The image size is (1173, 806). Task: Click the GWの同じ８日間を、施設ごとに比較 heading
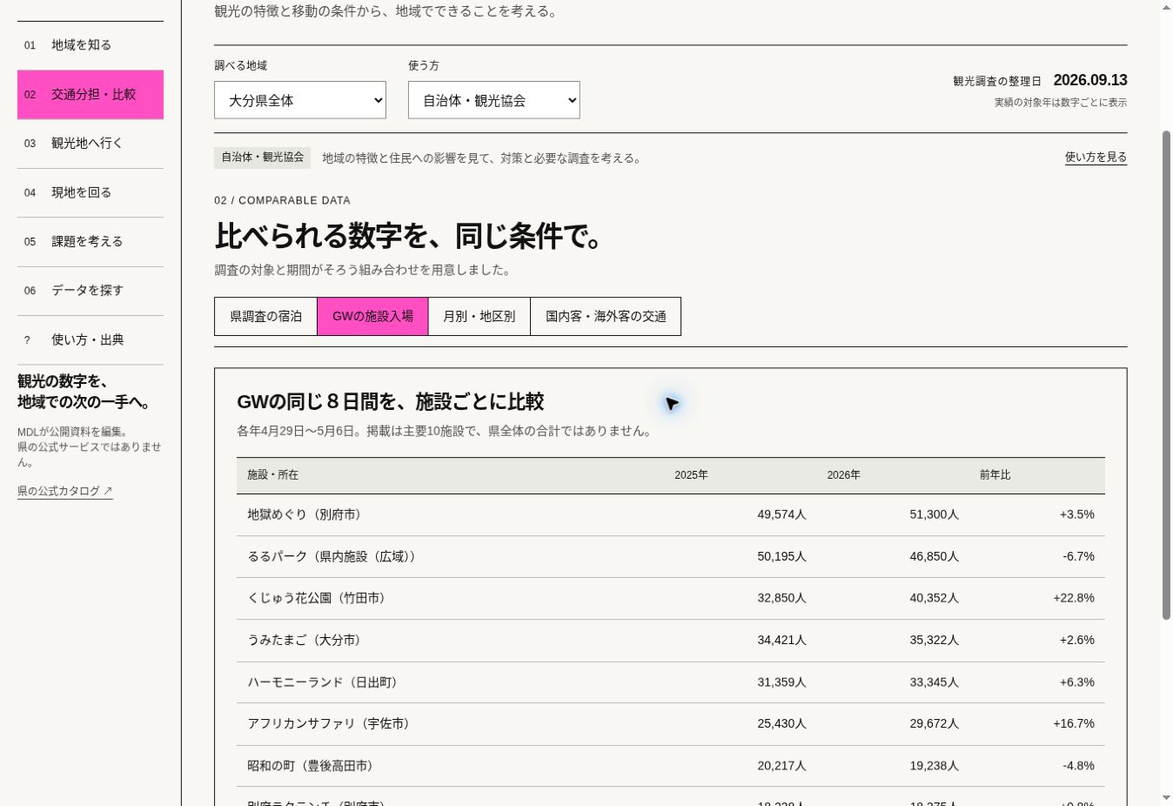coord(391,401)
